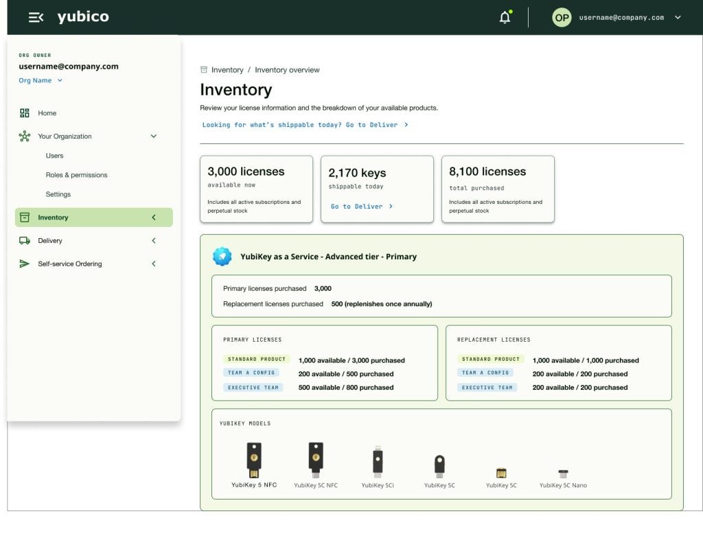The image size is (703, 540).
Task: Open Roles & permissions menu item
Action: pos(76,175)
